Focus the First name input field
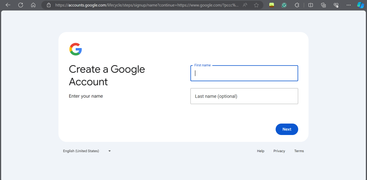 [244, 73]
